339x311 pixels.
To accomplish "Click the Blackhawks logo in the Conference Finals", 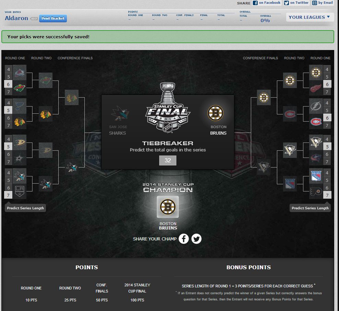I will coord(72,98).
